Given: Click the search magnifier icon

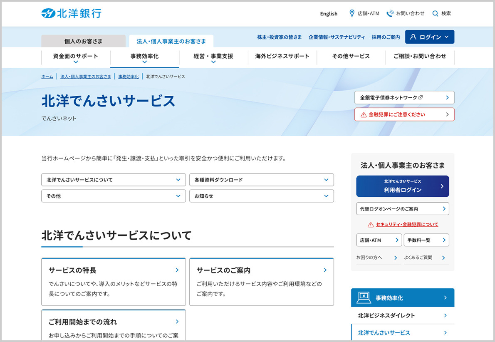Looking at the screenshot, I should pos(436,14).
